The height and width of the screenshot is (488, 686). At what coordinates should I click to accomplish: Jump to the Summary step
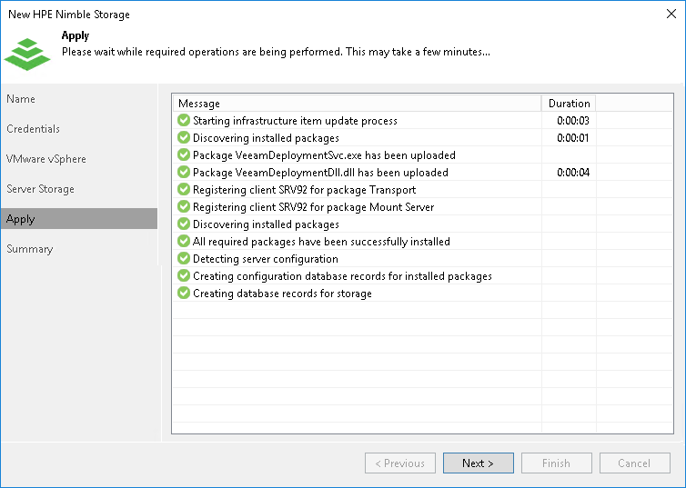coord(30,249)
